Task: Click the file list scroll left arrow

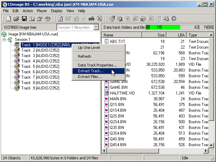Action: pyautogui.click(x=104, y=151)
